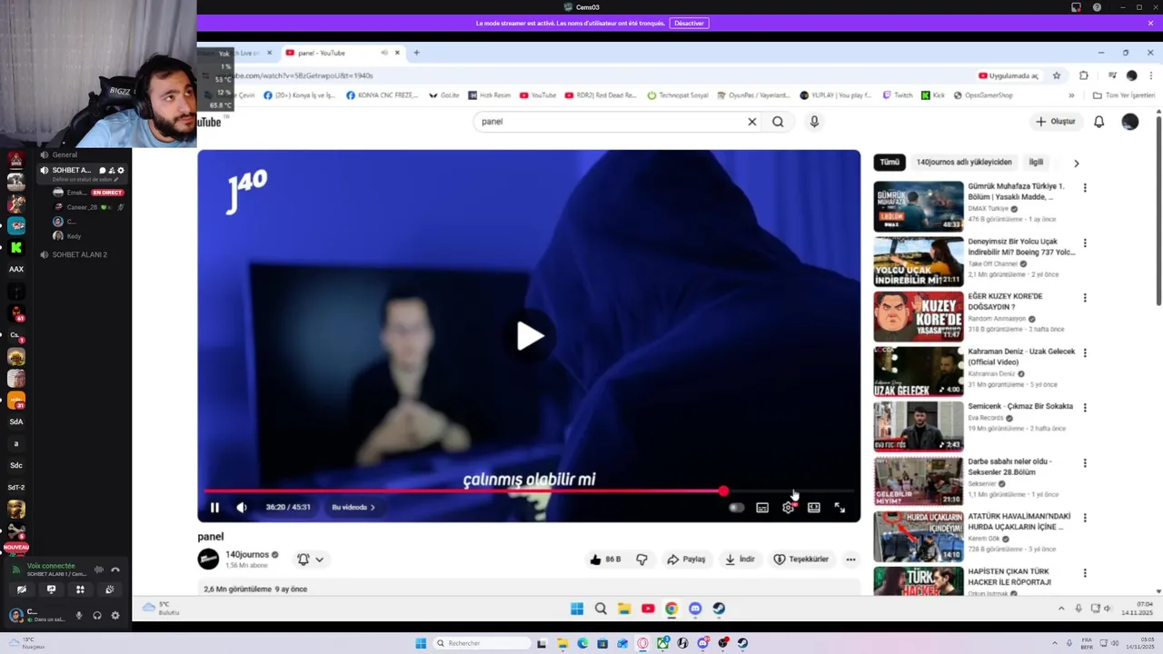Open 'Tüm Yer İşaretleri' bookmarks folder
The height and width of the screenshot is (654, 1163).
click(1124, 95)
